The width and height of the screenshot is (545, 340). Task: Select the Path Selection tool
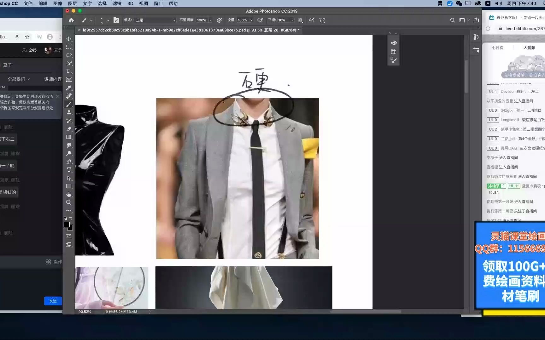(x=69, y=178)
